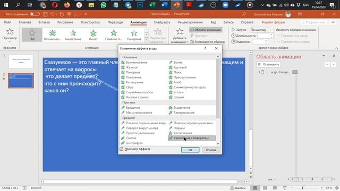Click the zoom in plus button
Image resolution: width=340 pixels, height=191 pixels.
[322, 188]
